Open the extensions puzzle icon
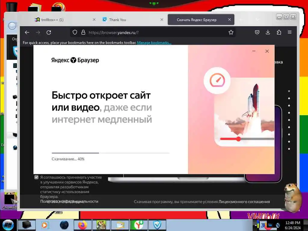Image resolution: width=308 pixels, height=231 pixels. [279, 32]
